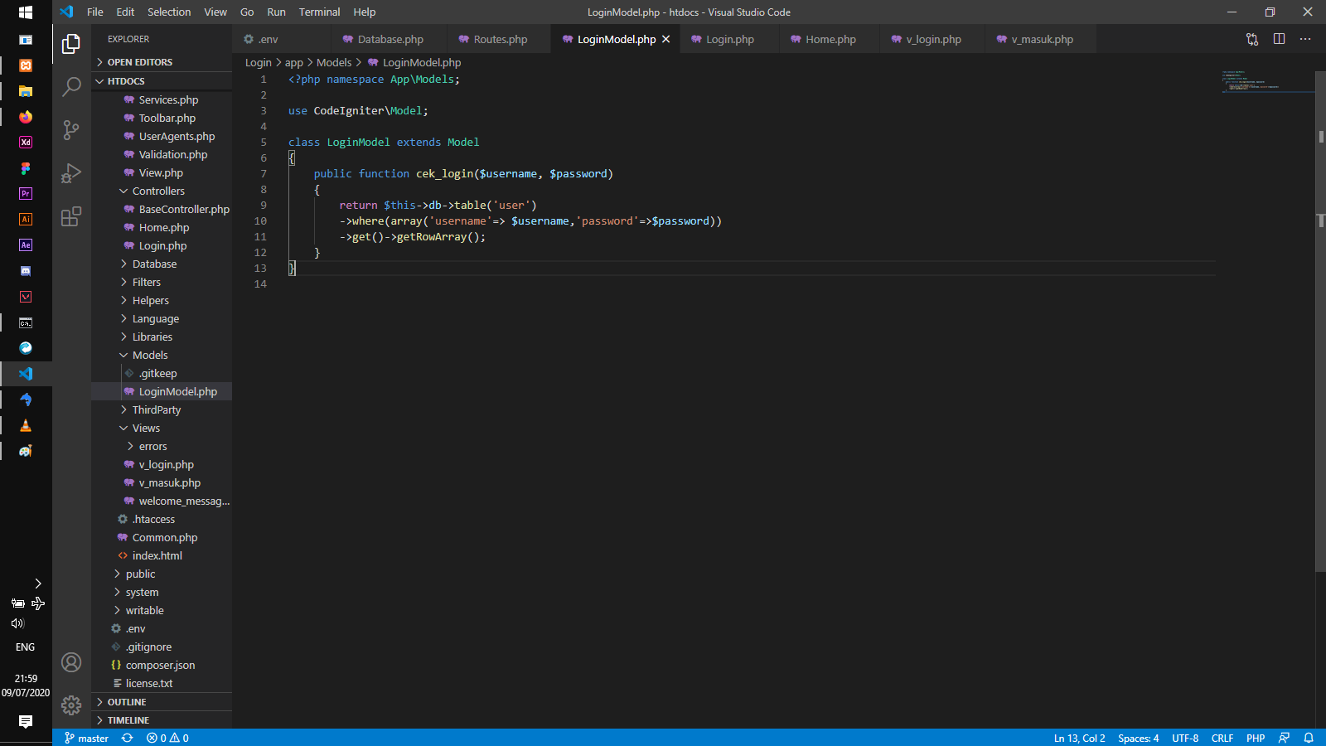Click the master branch indicator
Image resolution: width=1326 pixels, height=746 pixels.
(85, 738)
